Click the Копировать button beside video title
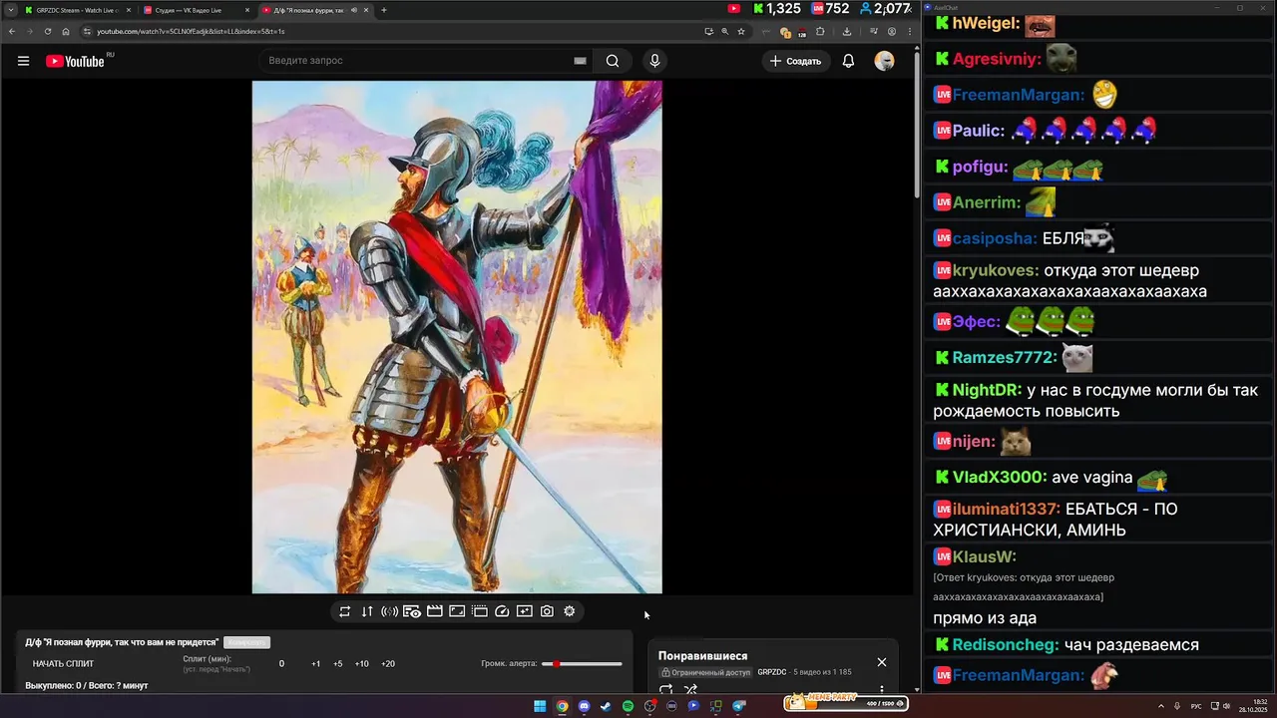This screenshot has width=1277, height=718. pos(246,642)
